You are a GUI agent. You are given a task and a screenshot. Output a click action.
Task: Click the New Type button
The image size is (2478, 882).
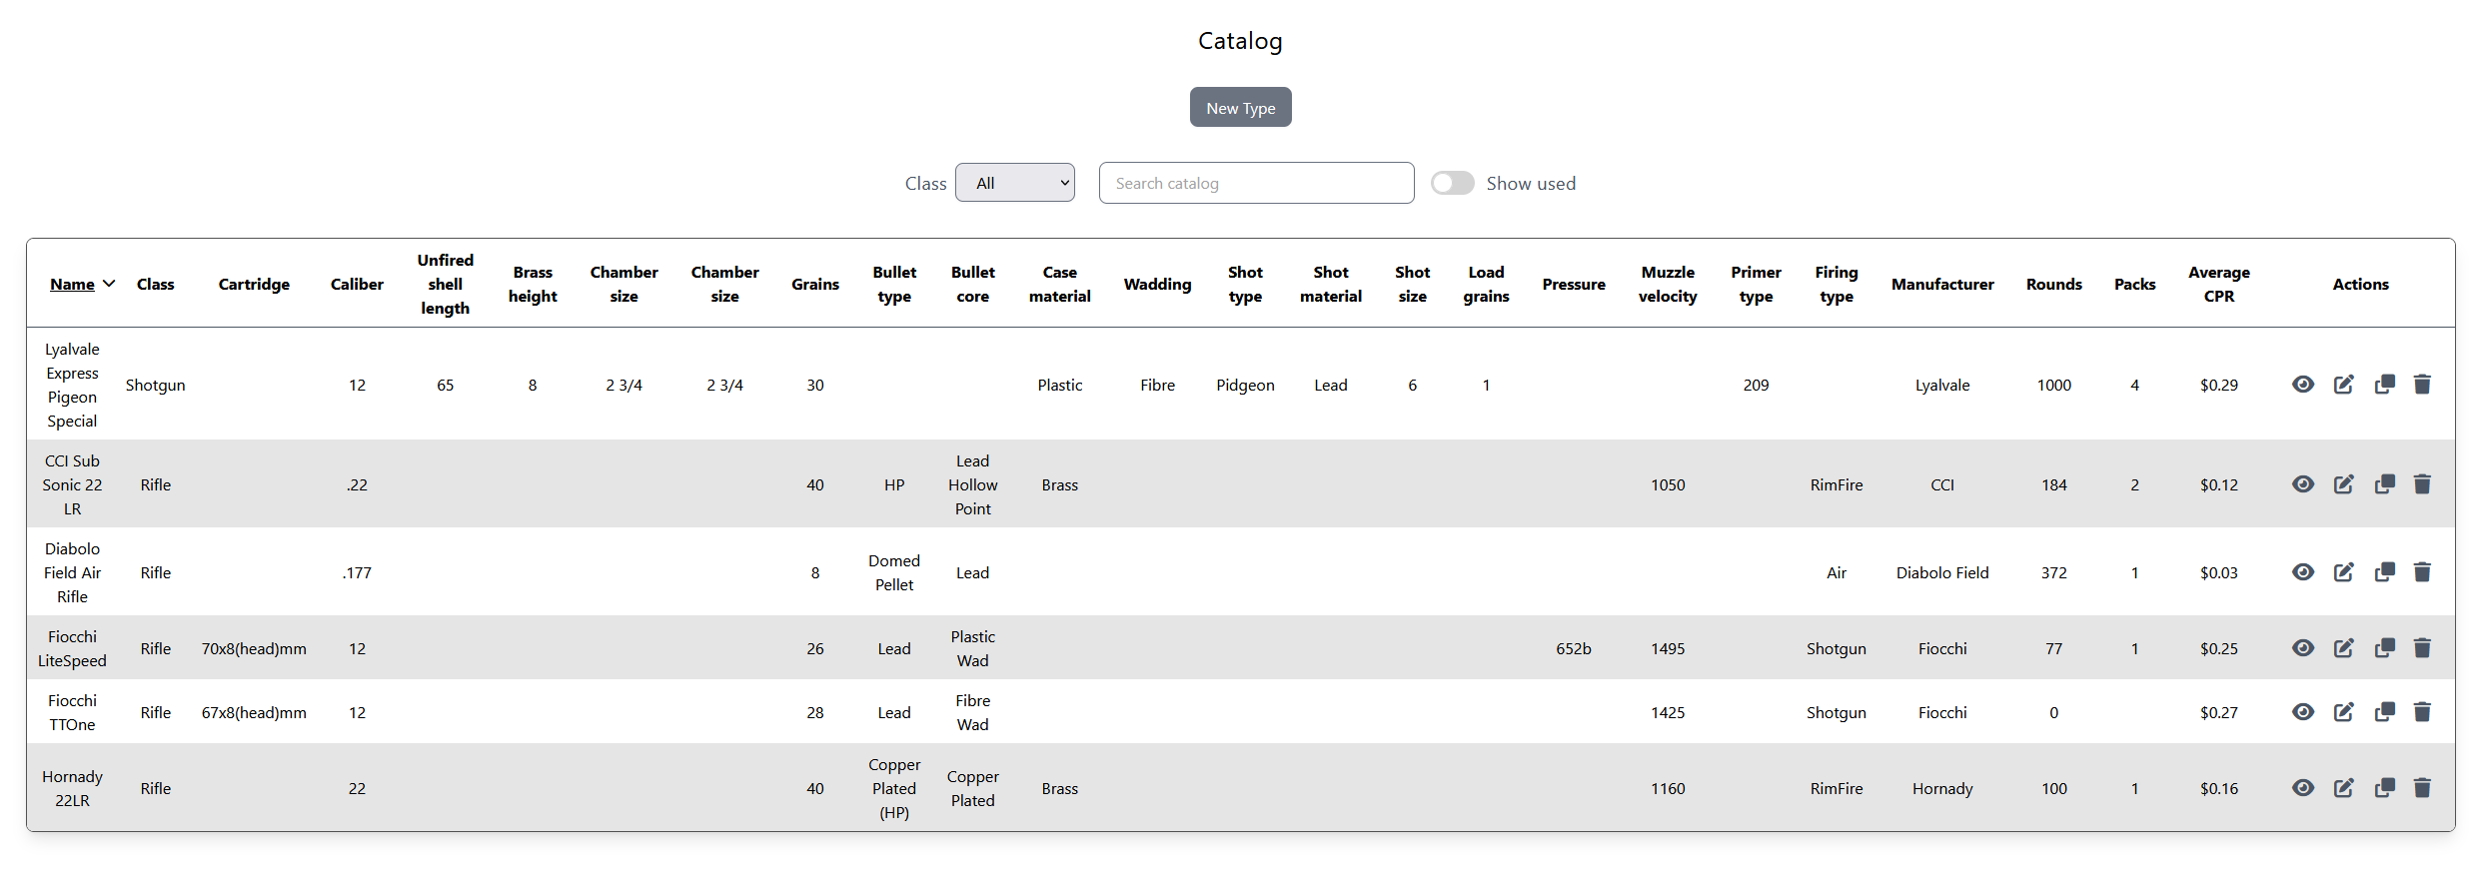coord(1240,108)
